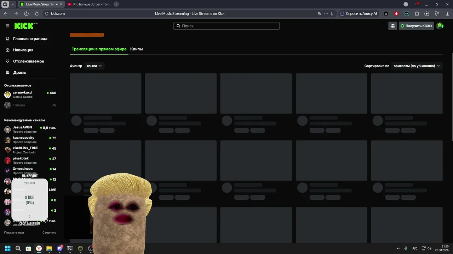The height and width of the screenshot is (254, 453).
Task: Go back using the browser back arrow
Action: (x=6, y=13)
